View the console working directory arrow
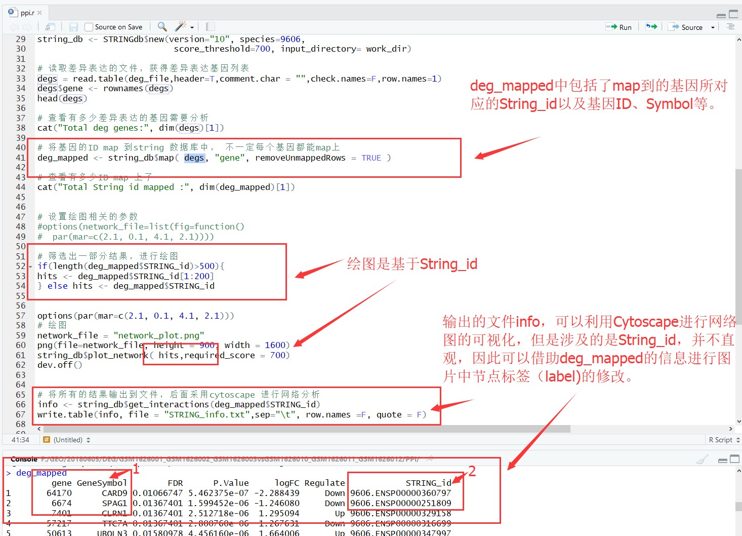This screenshot has width=742, height=536. click(429, 459)
